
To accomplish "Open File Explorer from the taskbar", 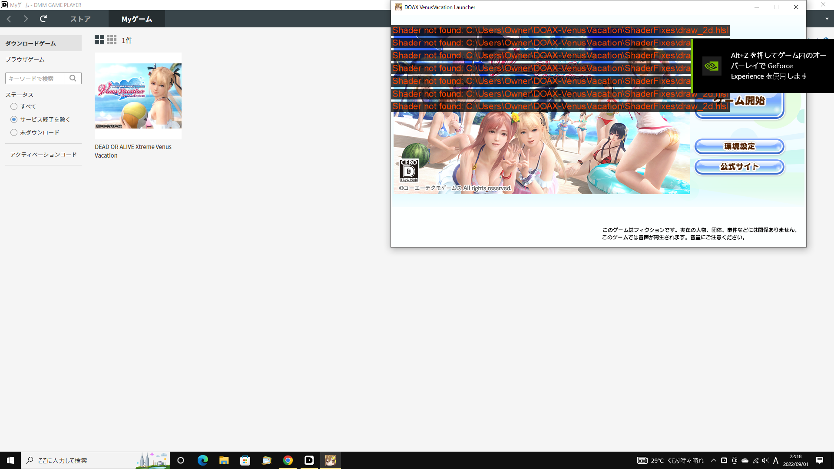I will click(x=224, y=460).
